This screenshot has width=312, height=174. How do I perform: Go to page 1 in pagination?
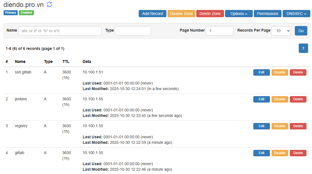click(303, 48)
